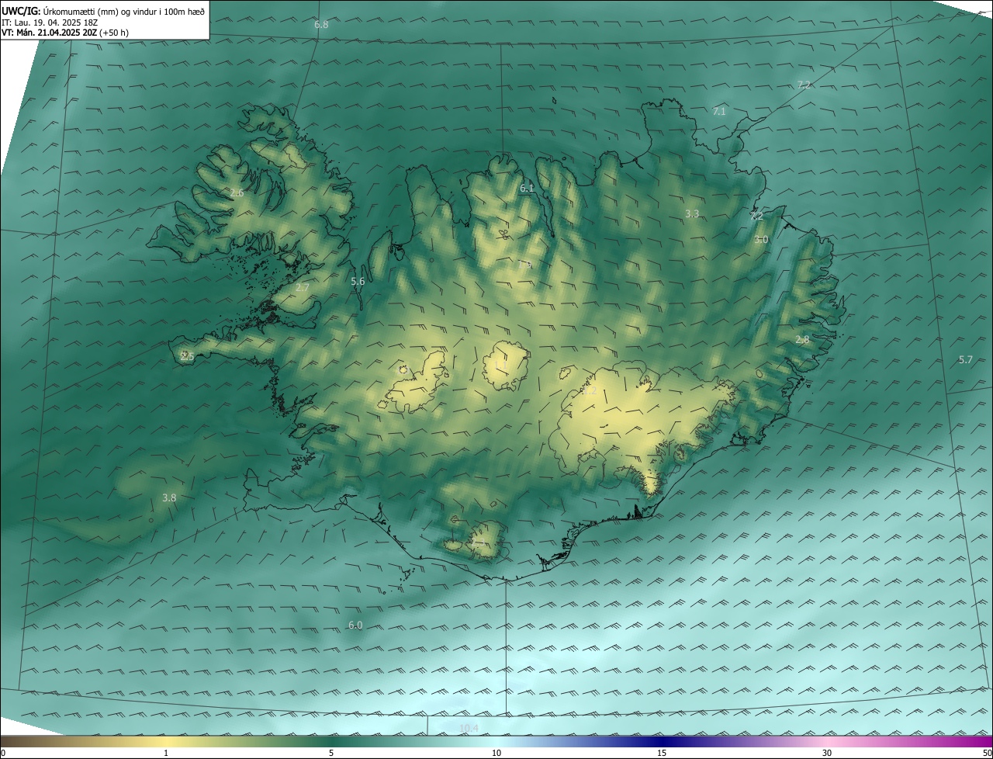Click the 10.4 value label

469,728
